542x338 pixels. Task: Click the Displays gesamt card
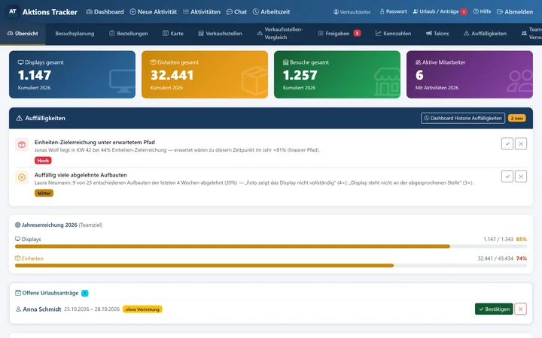72,74
